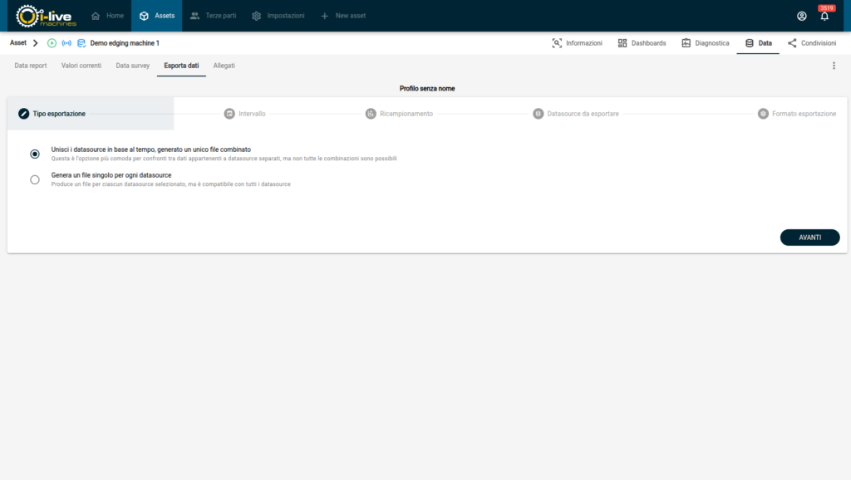Viewport: 851px width, 480px height.
Task: Jump to the Ricampionamento step
Action: [x=399, y=114]
